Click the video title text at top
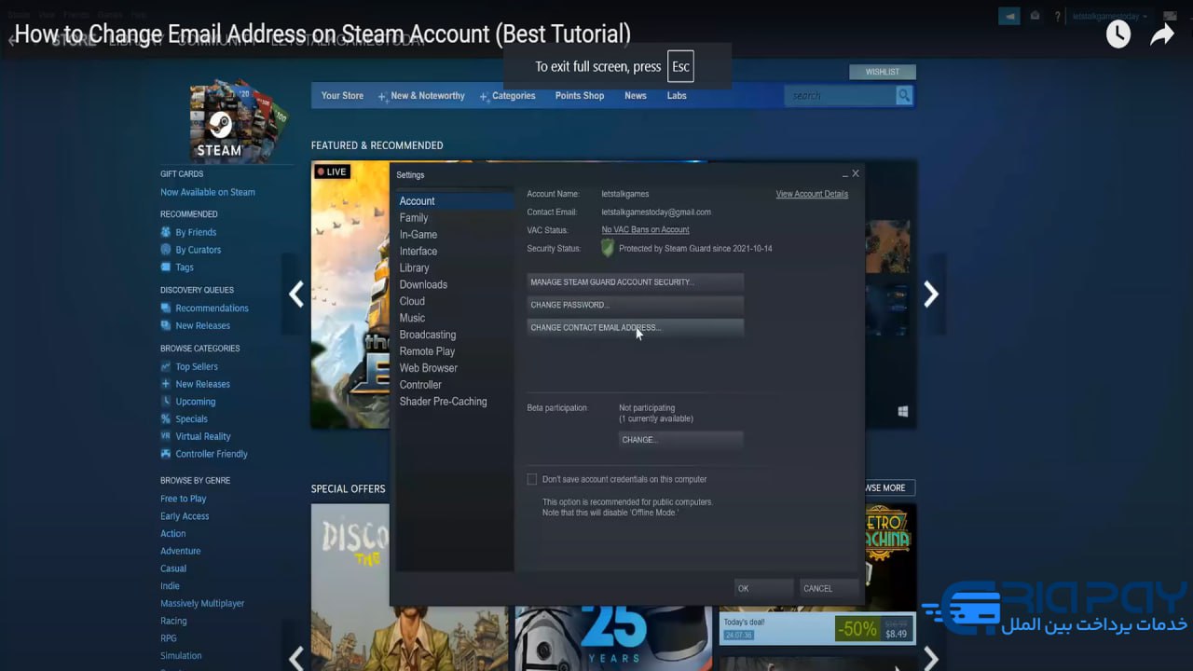 [x=322, y=34]
